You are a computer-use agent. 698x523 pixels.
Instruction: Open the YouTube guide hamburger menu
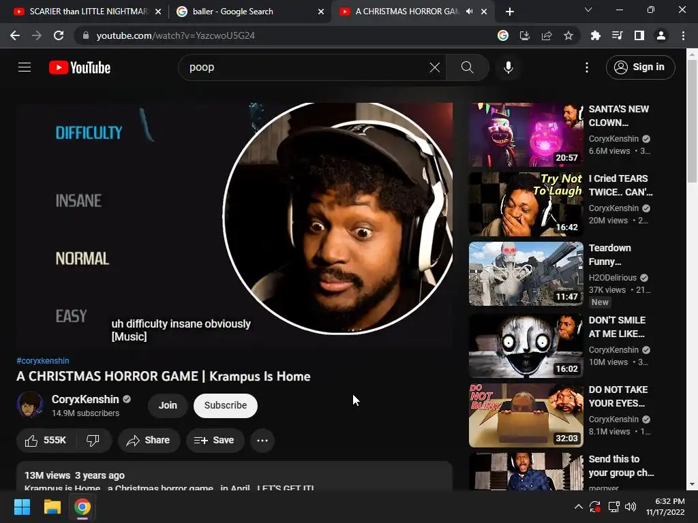25,67
